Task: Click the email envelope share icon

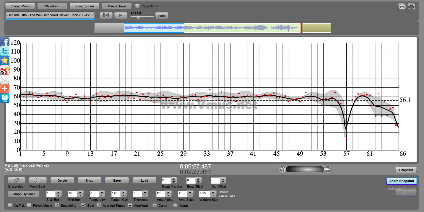Action: click(x=5, y=79)
